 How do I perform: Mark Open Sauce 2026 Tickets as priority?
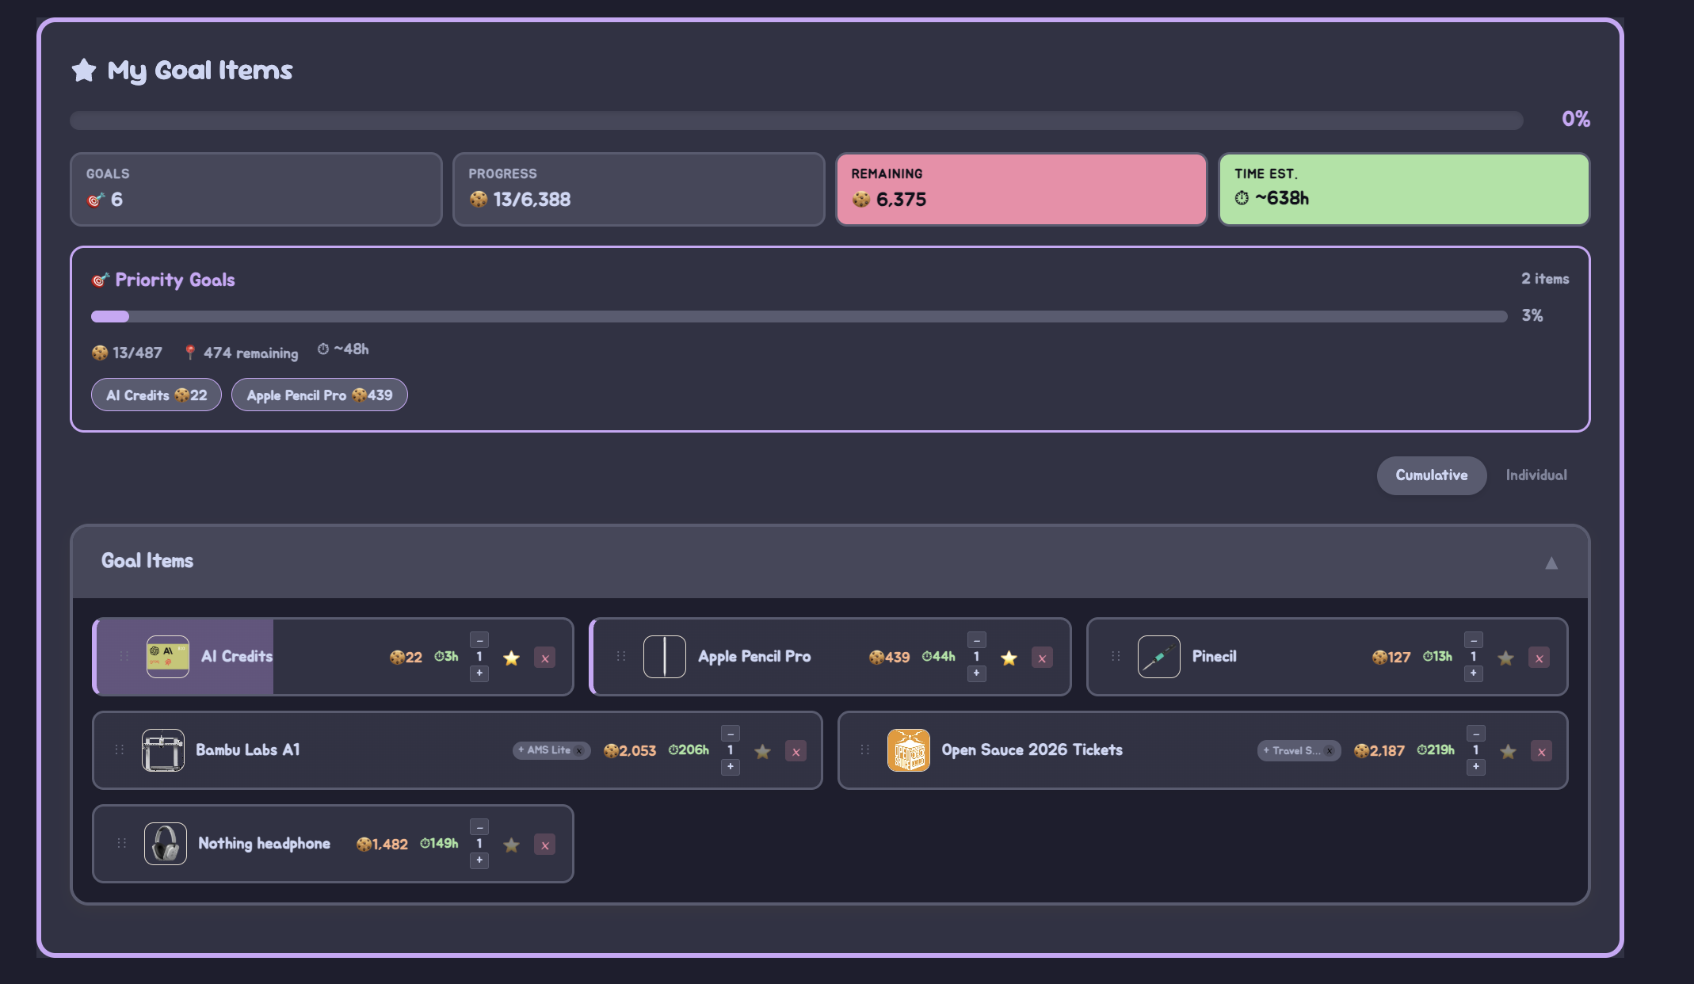(x=1508, y=751)
